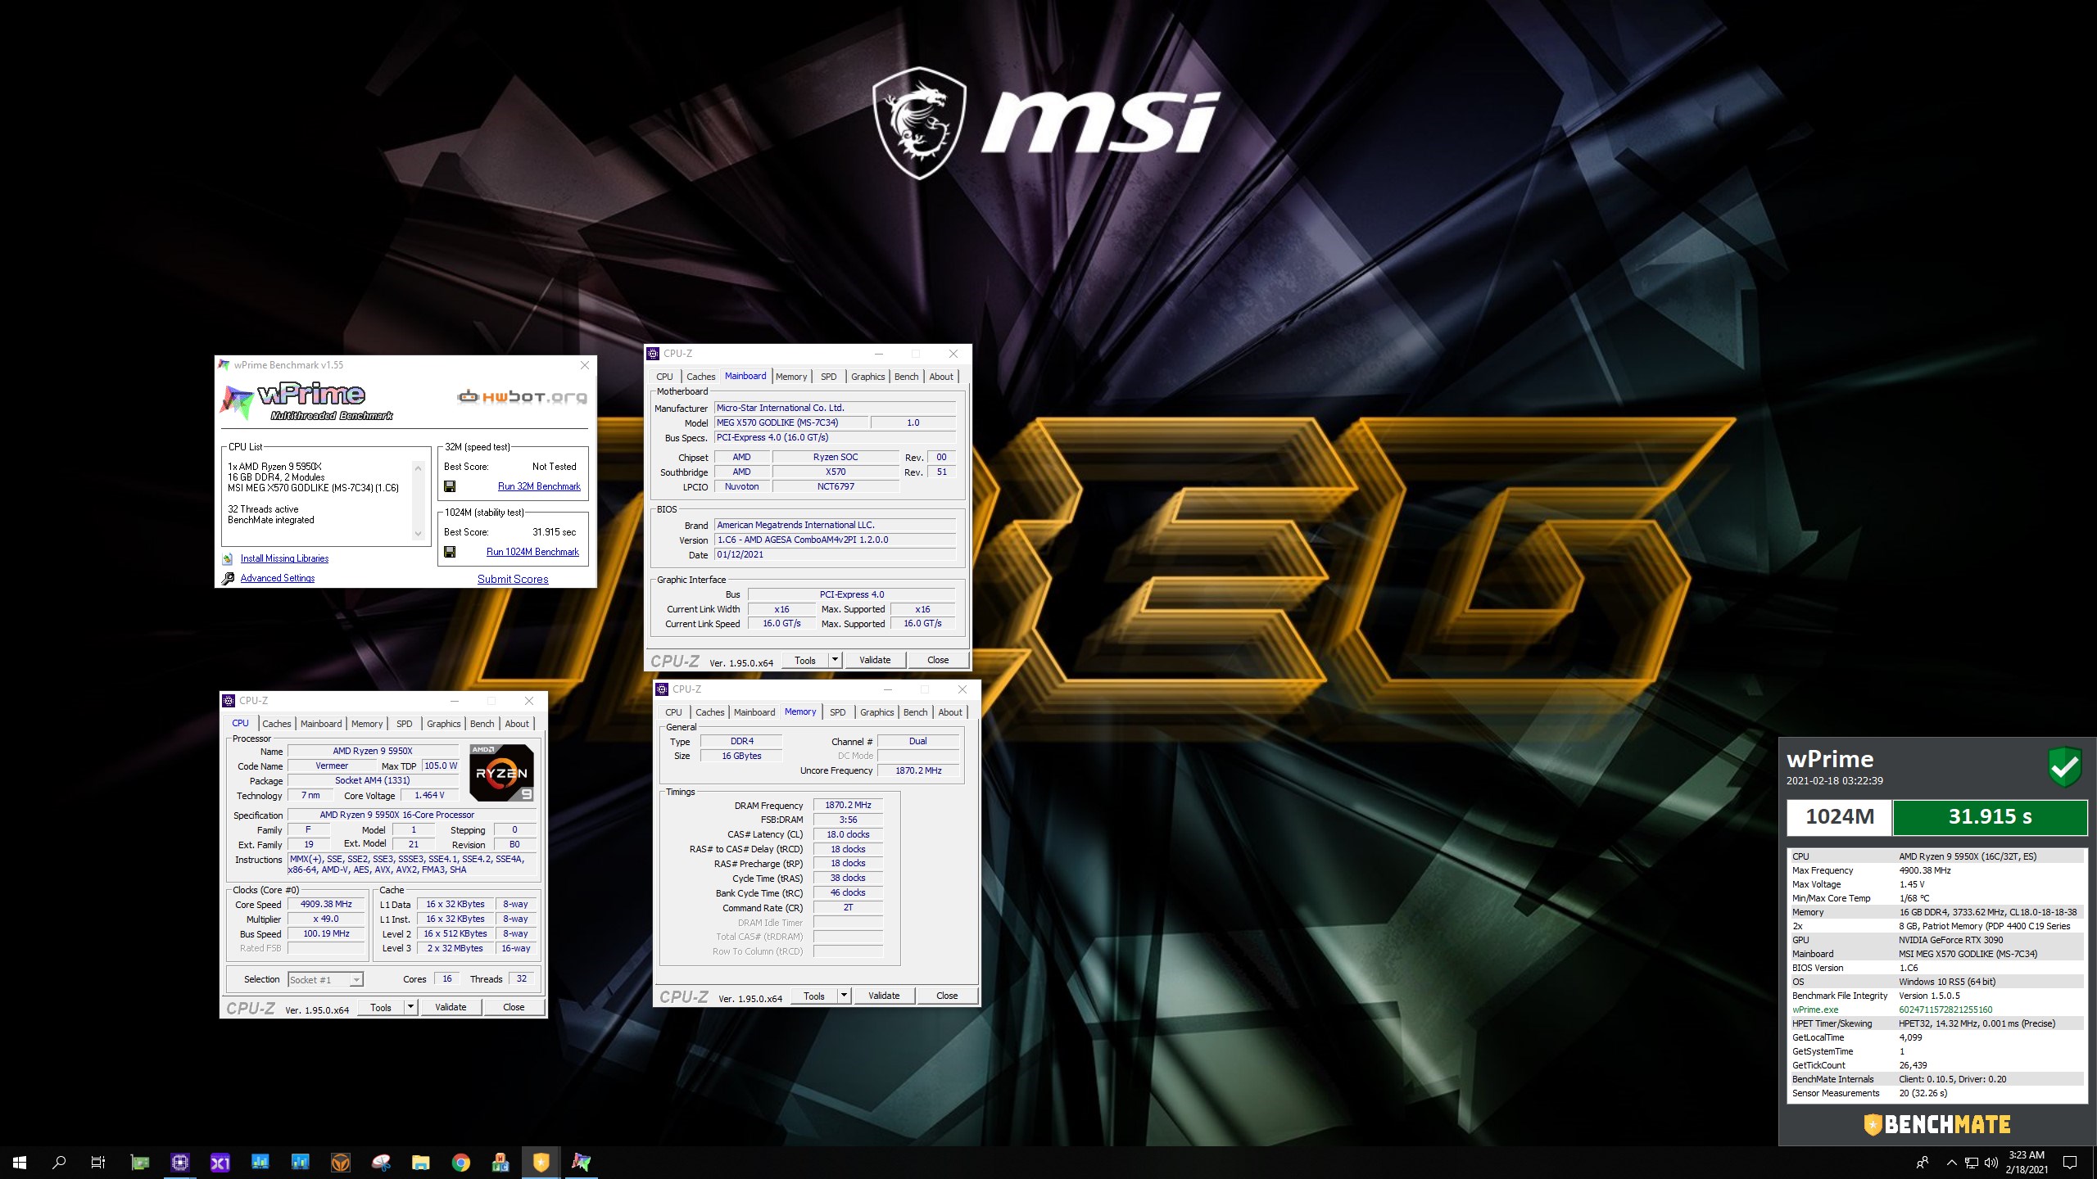Click the Close button in the CPU-Z CPU window
2097x1179 pixels.
pos(514,1007)
